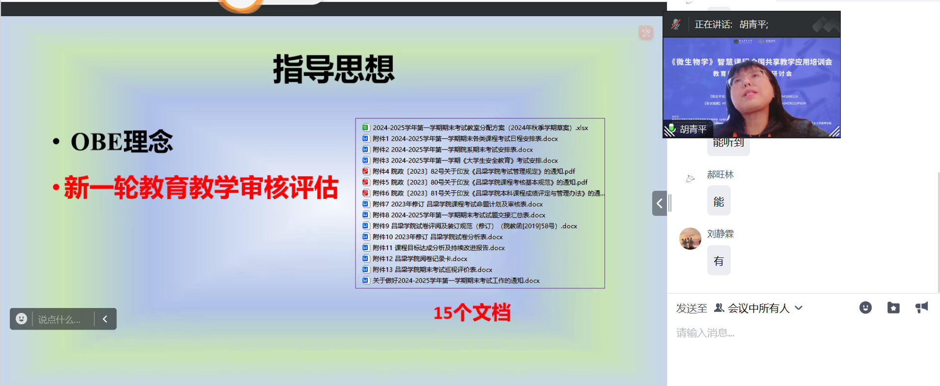This screenshot has height=386, width=940.
Task: Collapse the chat side panel with arrow handle
Action: pos(659,203)
